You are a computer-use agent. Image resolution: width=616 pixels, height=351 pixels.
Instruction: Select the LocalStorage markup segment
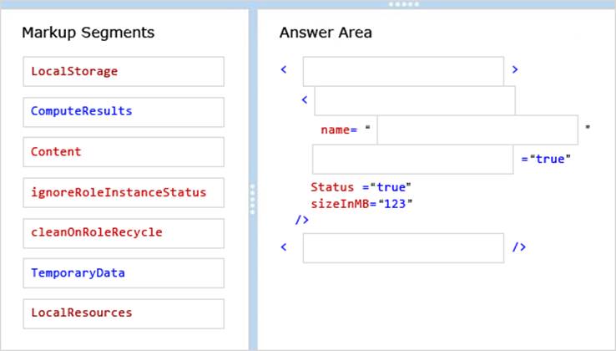tap(124, 72)
